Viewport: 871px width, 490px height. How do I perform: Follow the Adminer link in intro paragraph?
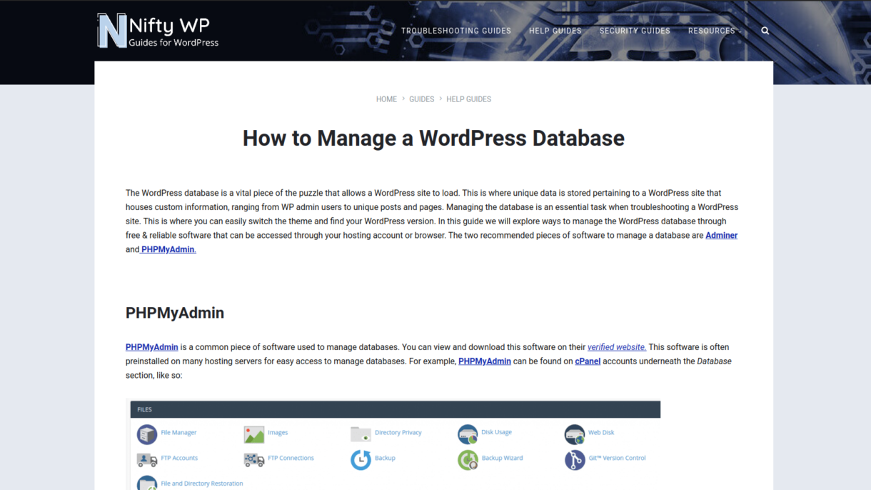pyautogui.click(x=721, y=235)
